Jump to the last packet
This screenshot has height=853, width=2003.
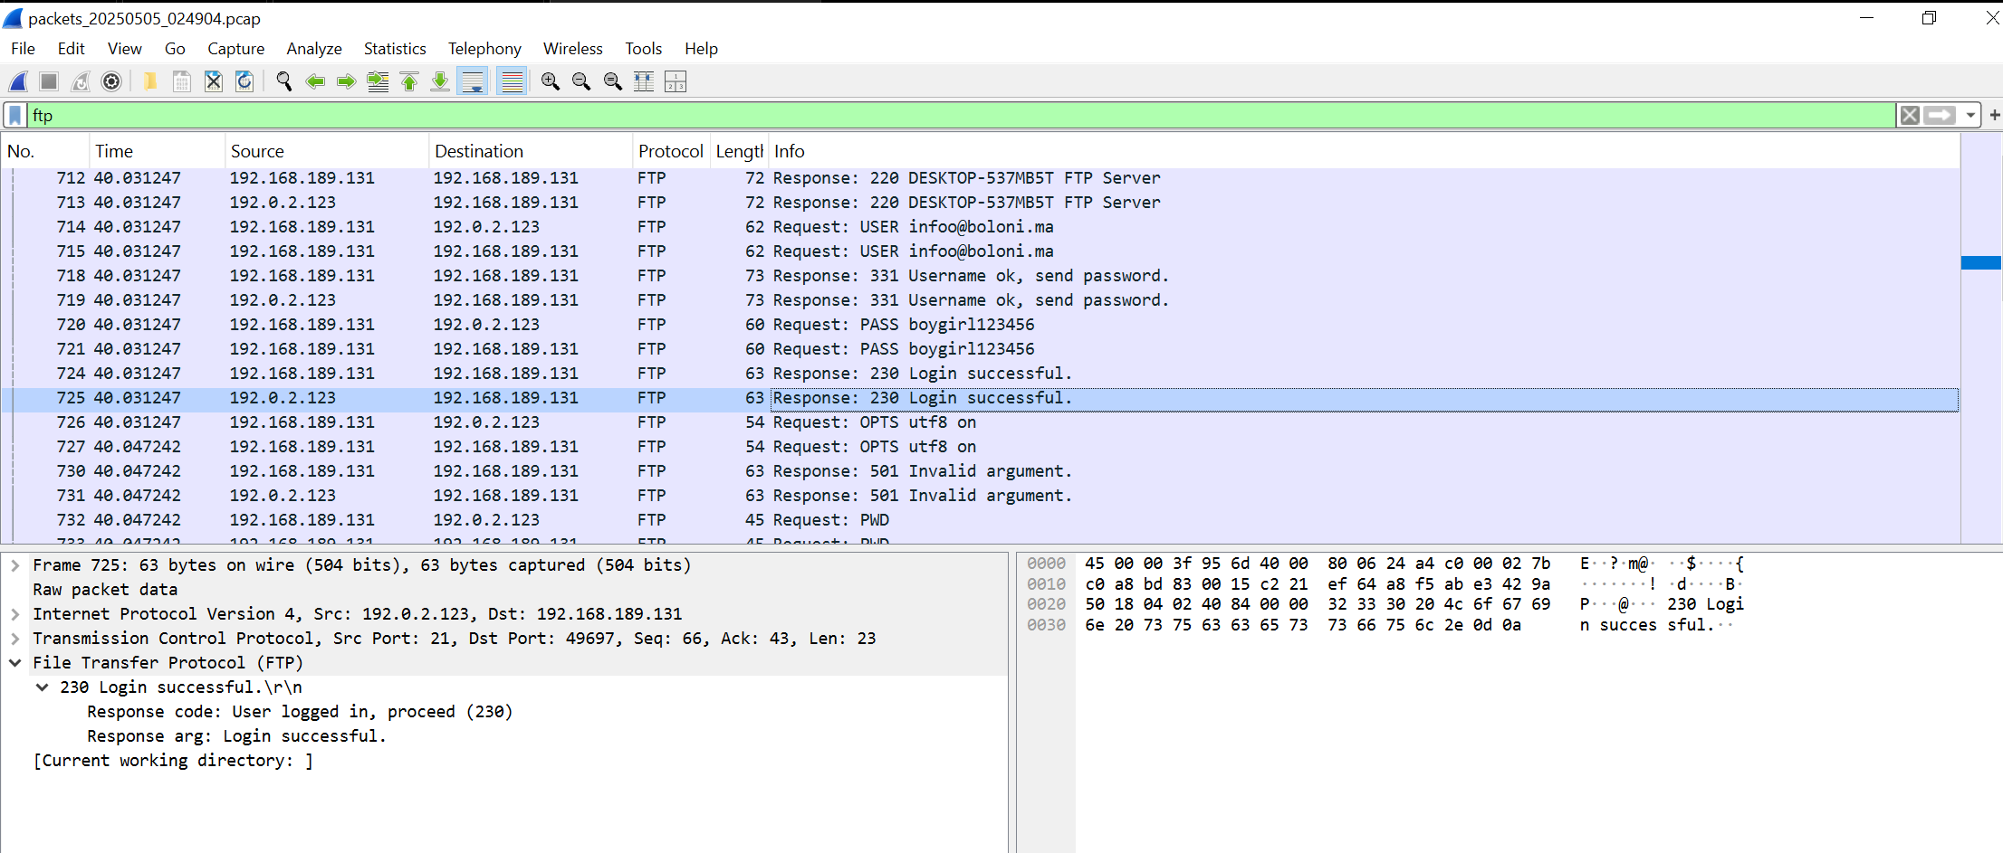[x=440, y=81]
